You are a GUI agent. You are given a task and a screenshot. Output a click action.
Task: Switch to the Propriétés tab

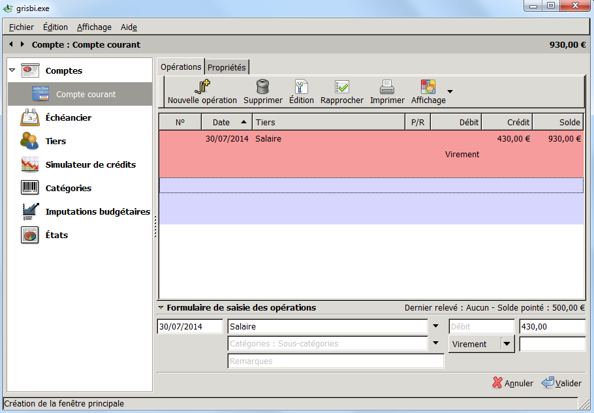pyautogui.click(x=227, y=66)
